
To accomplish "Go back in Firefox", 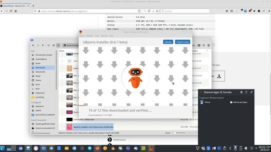I will pyautogui.click(x=2, y=11).
